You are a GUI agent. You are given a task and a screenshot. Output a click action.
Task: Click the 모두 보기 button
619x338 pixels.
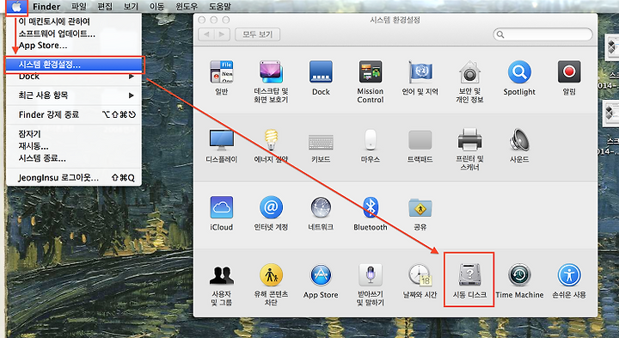click(257, 34)
